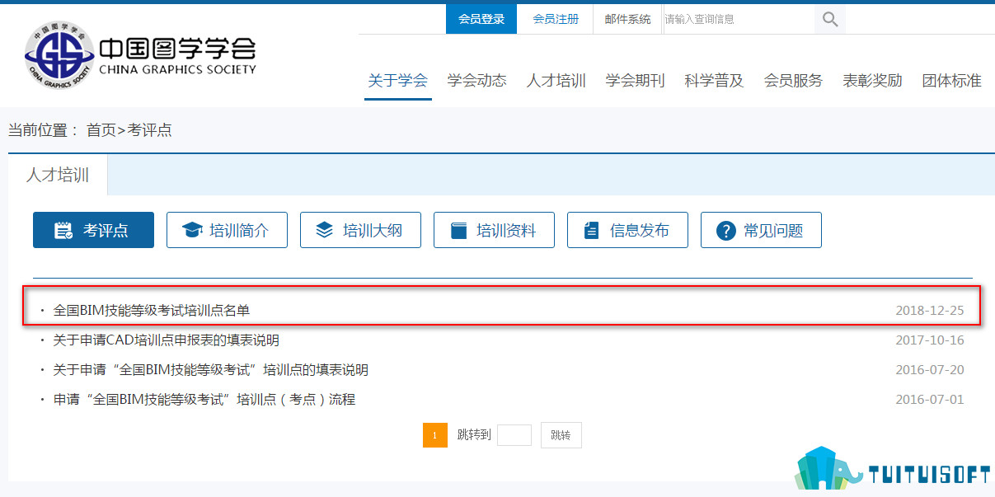
Task: Select the 会员服务 menu item
Action: [794, 81]
